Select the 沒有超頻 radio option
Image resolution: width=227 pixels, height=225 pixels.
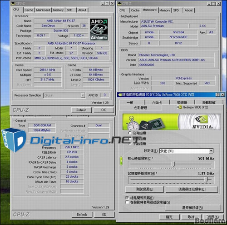(130, 133)
